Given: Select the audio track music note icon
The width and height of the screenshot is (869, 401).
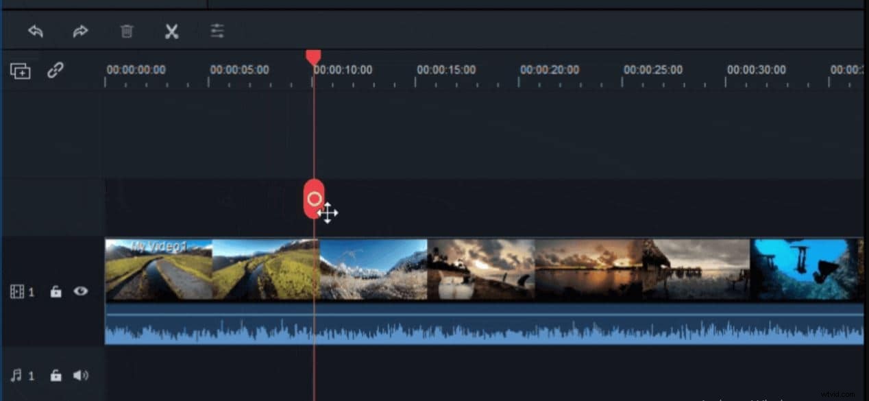Looking at the screenshot, I should 15,375.
